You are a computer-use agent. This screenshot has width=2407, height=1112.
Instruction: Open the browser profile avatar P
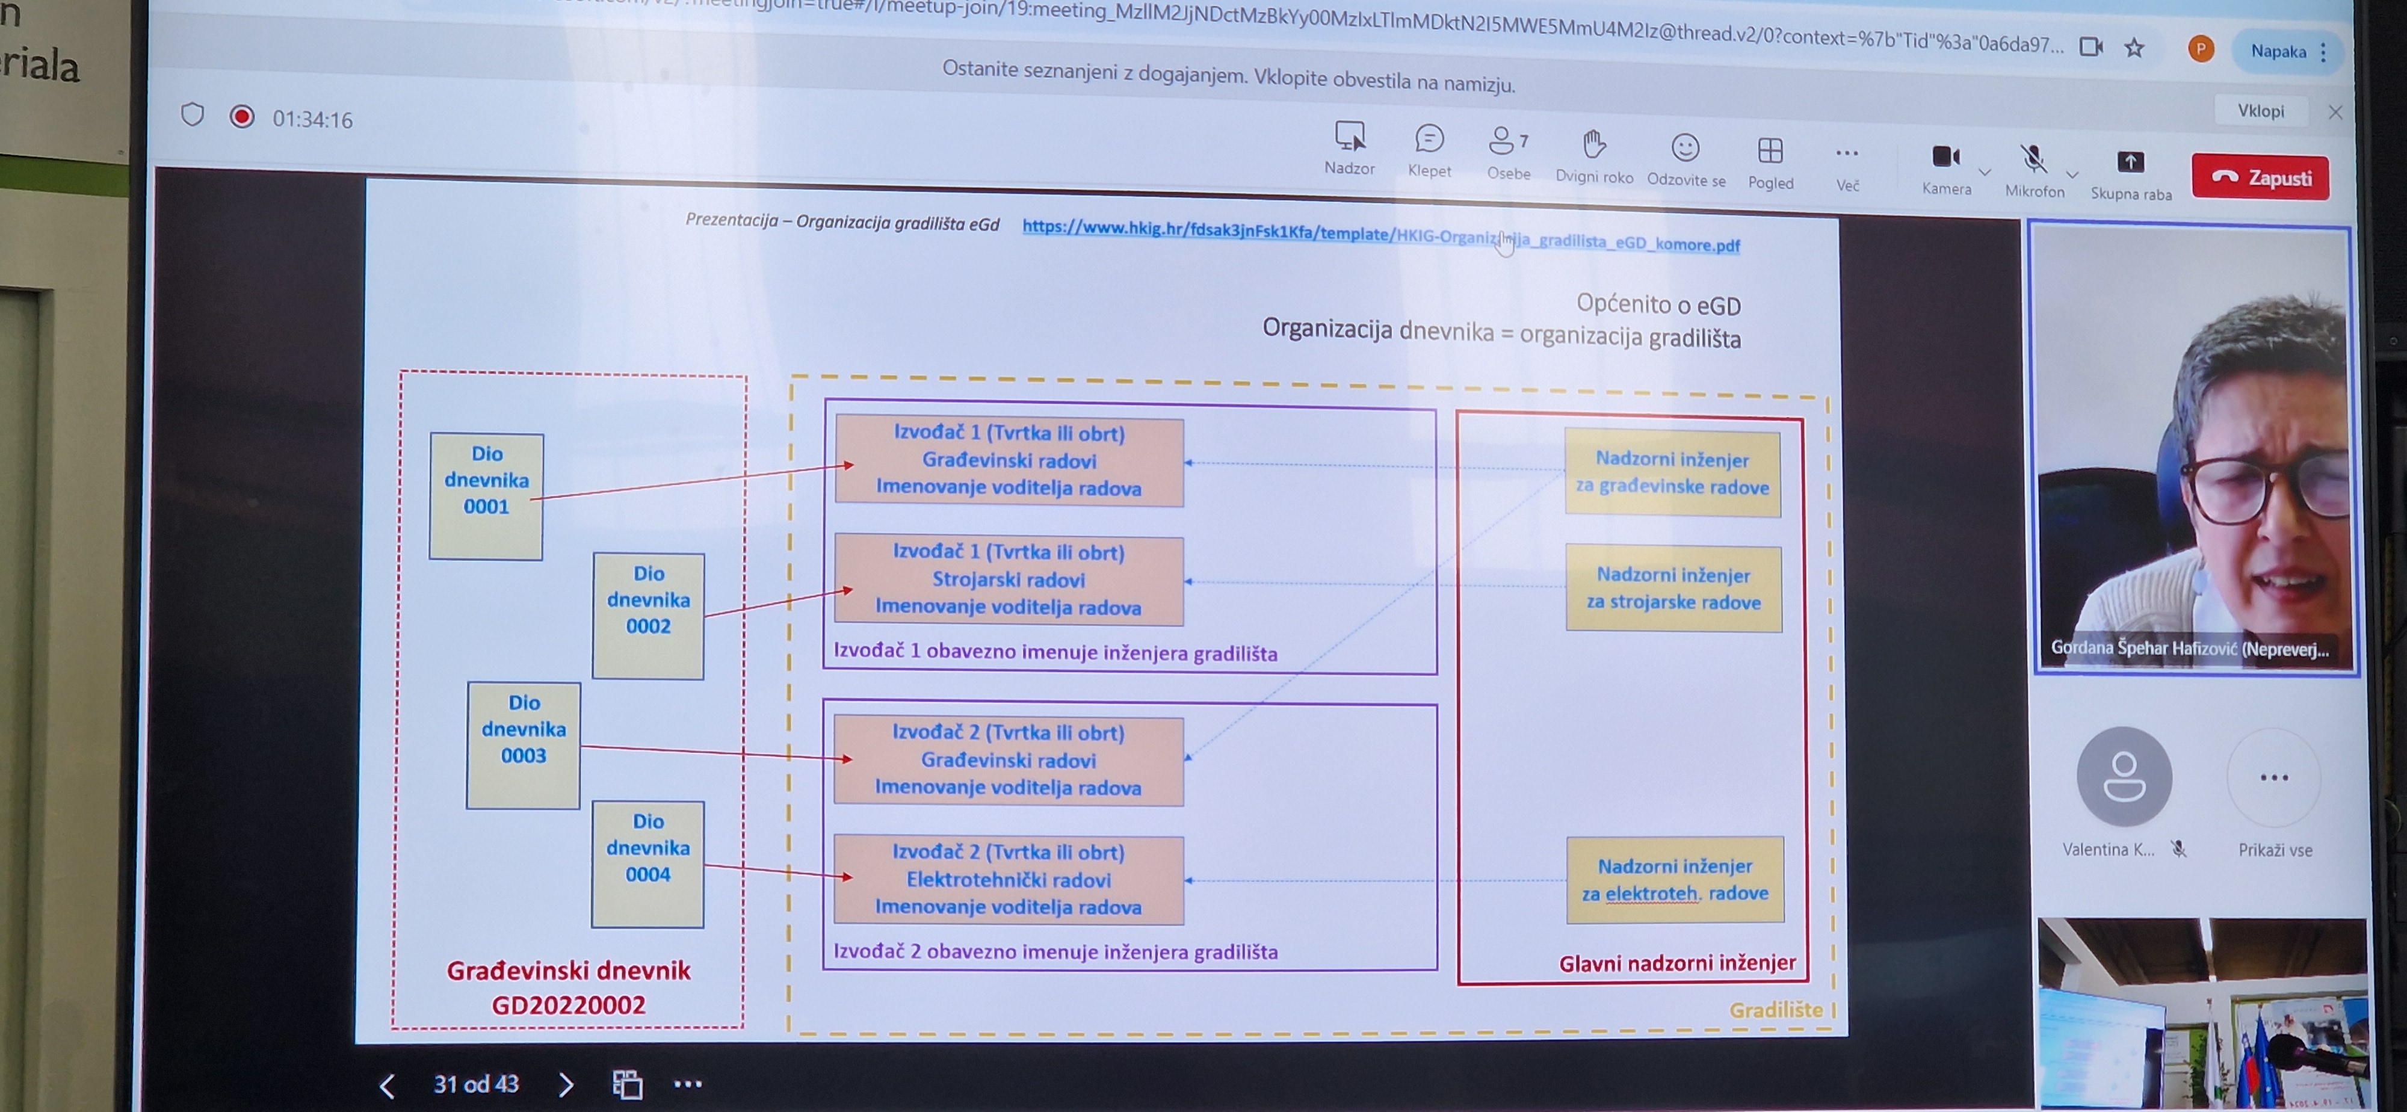[2201, 49]
